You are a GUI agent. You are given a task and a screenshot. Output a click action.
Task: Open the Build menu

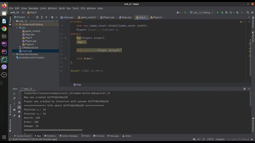[62, 8]
